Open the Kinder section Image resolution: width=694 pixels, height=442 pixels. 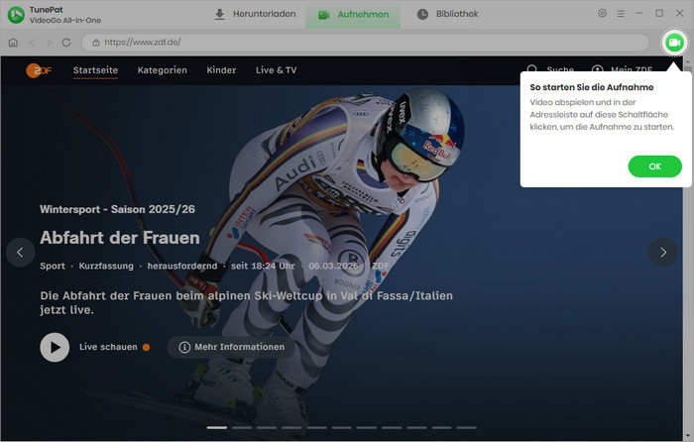[221, 70]
